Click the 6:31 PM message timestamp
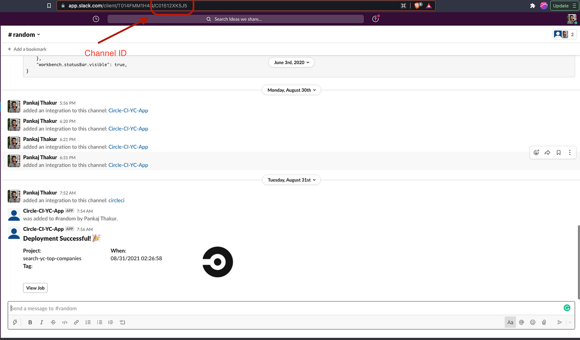 pyautogui.click(x=68, y=158)
